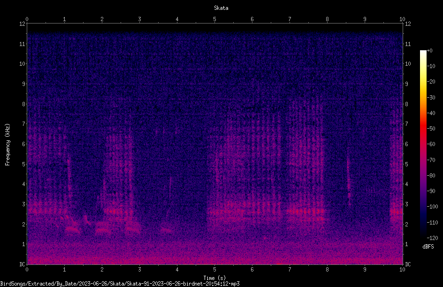
Task: Click the DC label on the left frequency axis
Action: (x=22, y=264)
